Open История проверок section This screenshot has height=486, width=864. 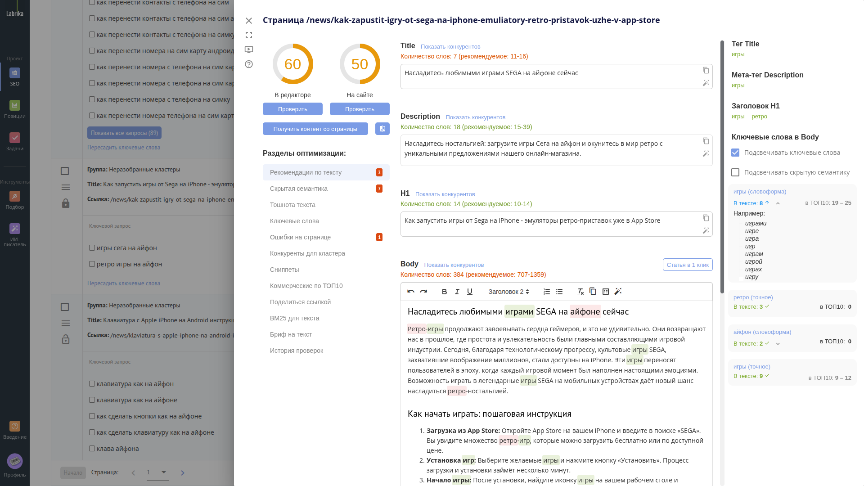click(x=326, y=351)
